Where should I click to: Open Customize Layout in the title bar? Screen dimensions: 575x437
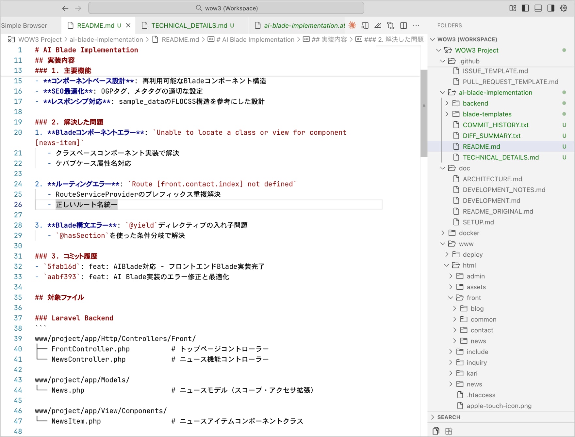(513, 8)
